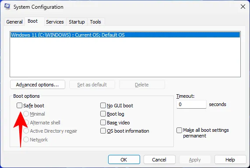Turn on Boot log checkbox
The width and height of the screenshot is (250, 168).
[x=103, y=114]
